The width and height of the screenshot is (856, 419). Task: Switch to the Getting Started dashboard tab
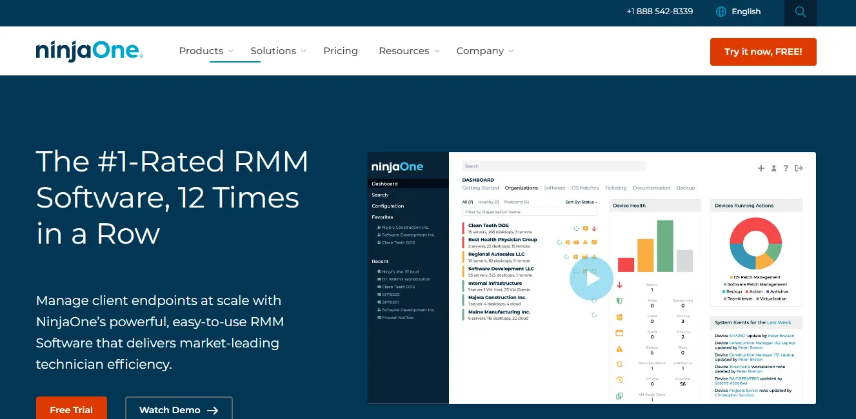(481, 188)
